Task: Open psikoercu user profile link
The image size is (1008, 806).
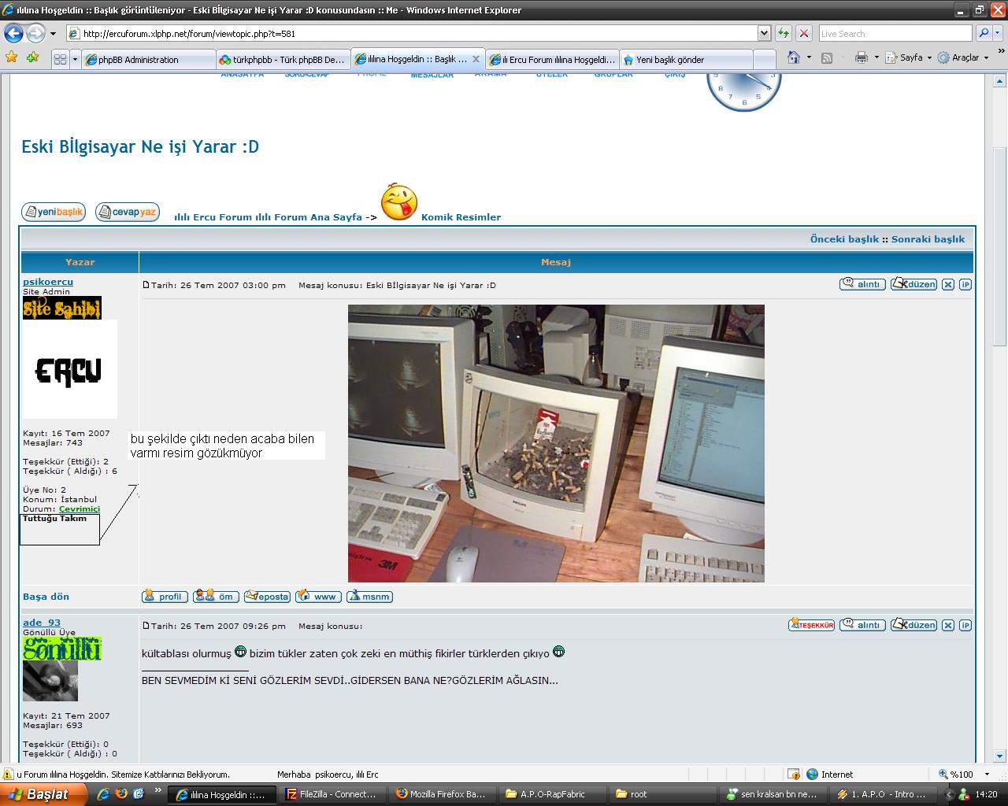Action: 48,282
